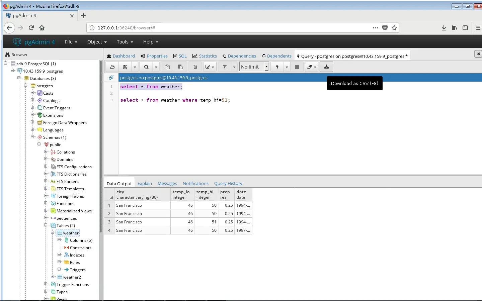482x301 pixels.
Task: Expand the Columns (5) node
Action: 59,240
